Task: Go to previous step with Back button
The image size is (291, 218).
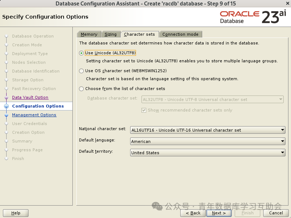Action: point(193,213)
